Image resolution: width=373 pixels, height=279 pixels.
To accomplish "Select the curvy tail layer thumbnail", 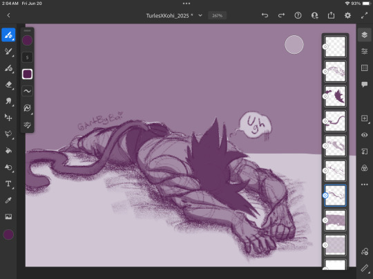I will 335,121.
